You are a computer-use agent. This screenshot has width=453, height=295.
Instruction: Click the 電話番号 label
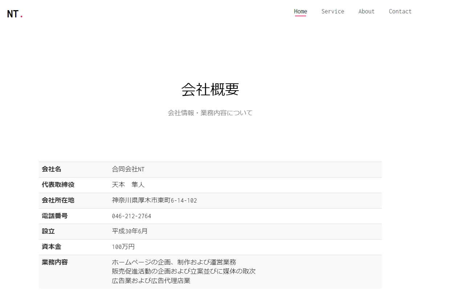tap(55, 216)
